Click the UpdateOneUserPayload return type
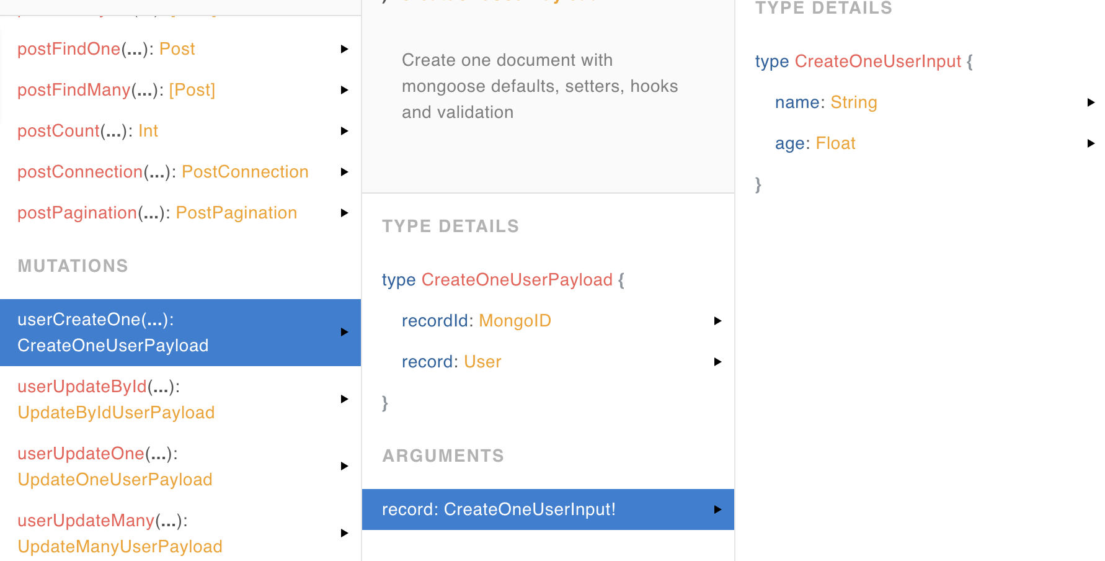 (115, 480)
